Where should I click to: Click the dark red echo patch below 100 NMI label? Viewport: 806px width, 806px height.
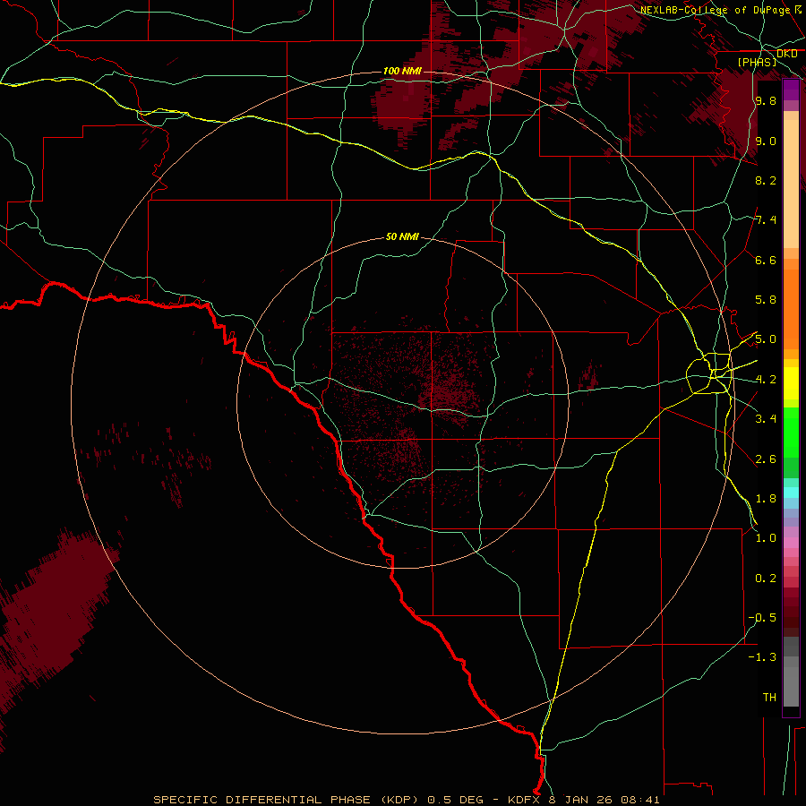(404, 106)
